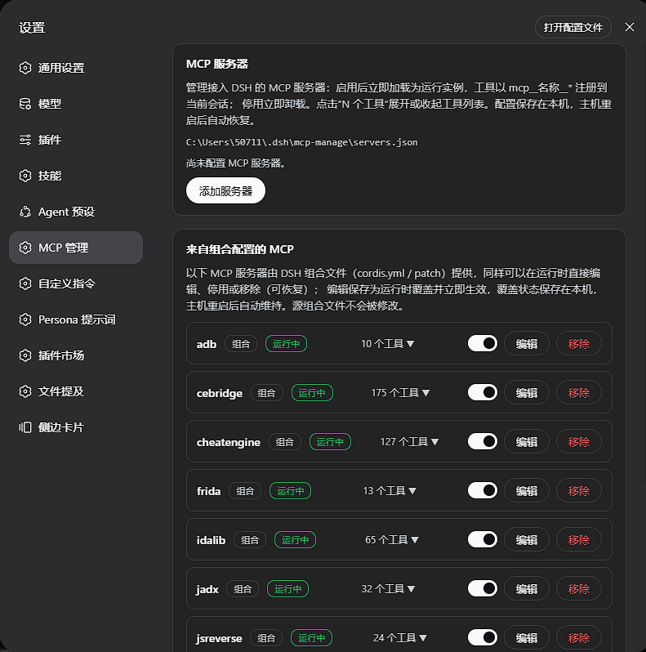Click the gear icon beside 插件市场
The image size is (646, 652).
25,355
